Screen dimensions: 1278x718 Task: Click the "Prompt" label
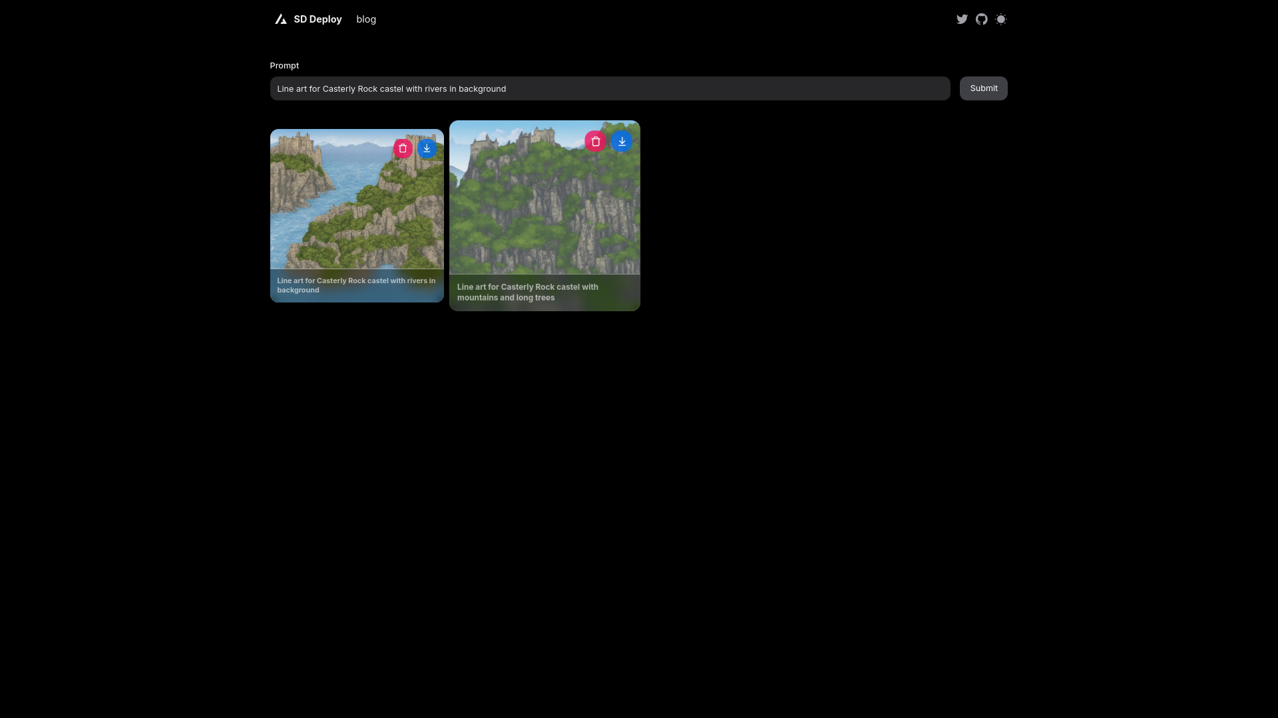284,65
